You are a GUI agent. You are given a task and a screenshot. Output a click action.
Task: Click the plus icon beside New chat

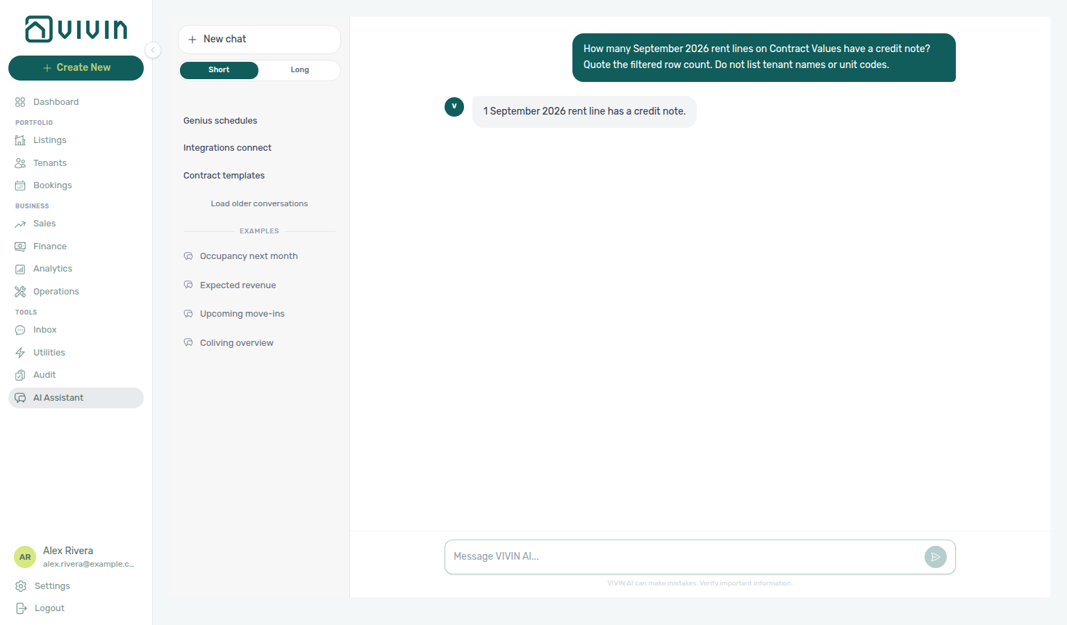pyautogui.click(x=192, y=40)
